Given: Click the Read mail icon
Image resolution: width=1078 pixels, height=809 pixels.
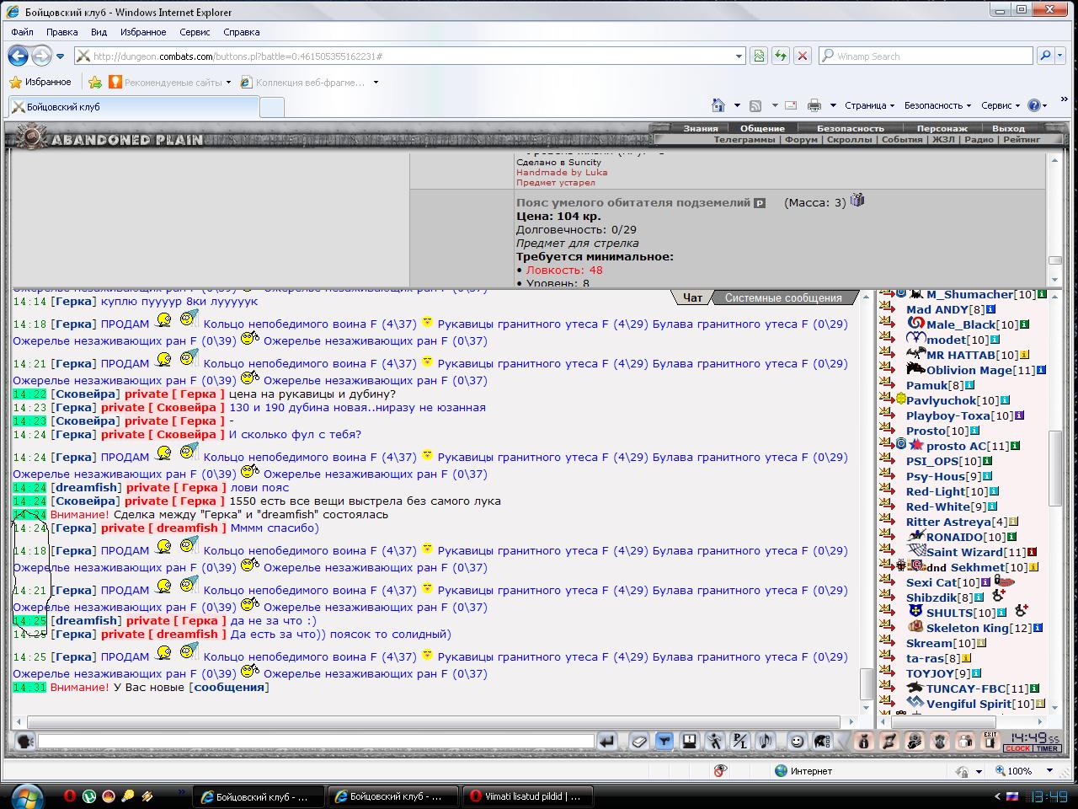Looking at the screenshot, I should coord(791,105).
